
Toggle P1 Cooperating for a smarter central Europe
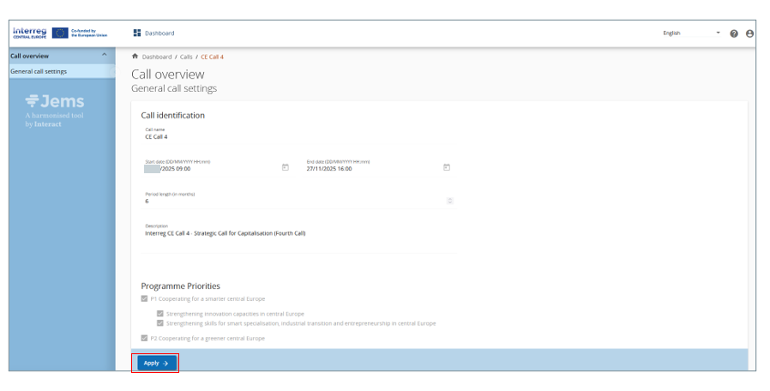144,298
